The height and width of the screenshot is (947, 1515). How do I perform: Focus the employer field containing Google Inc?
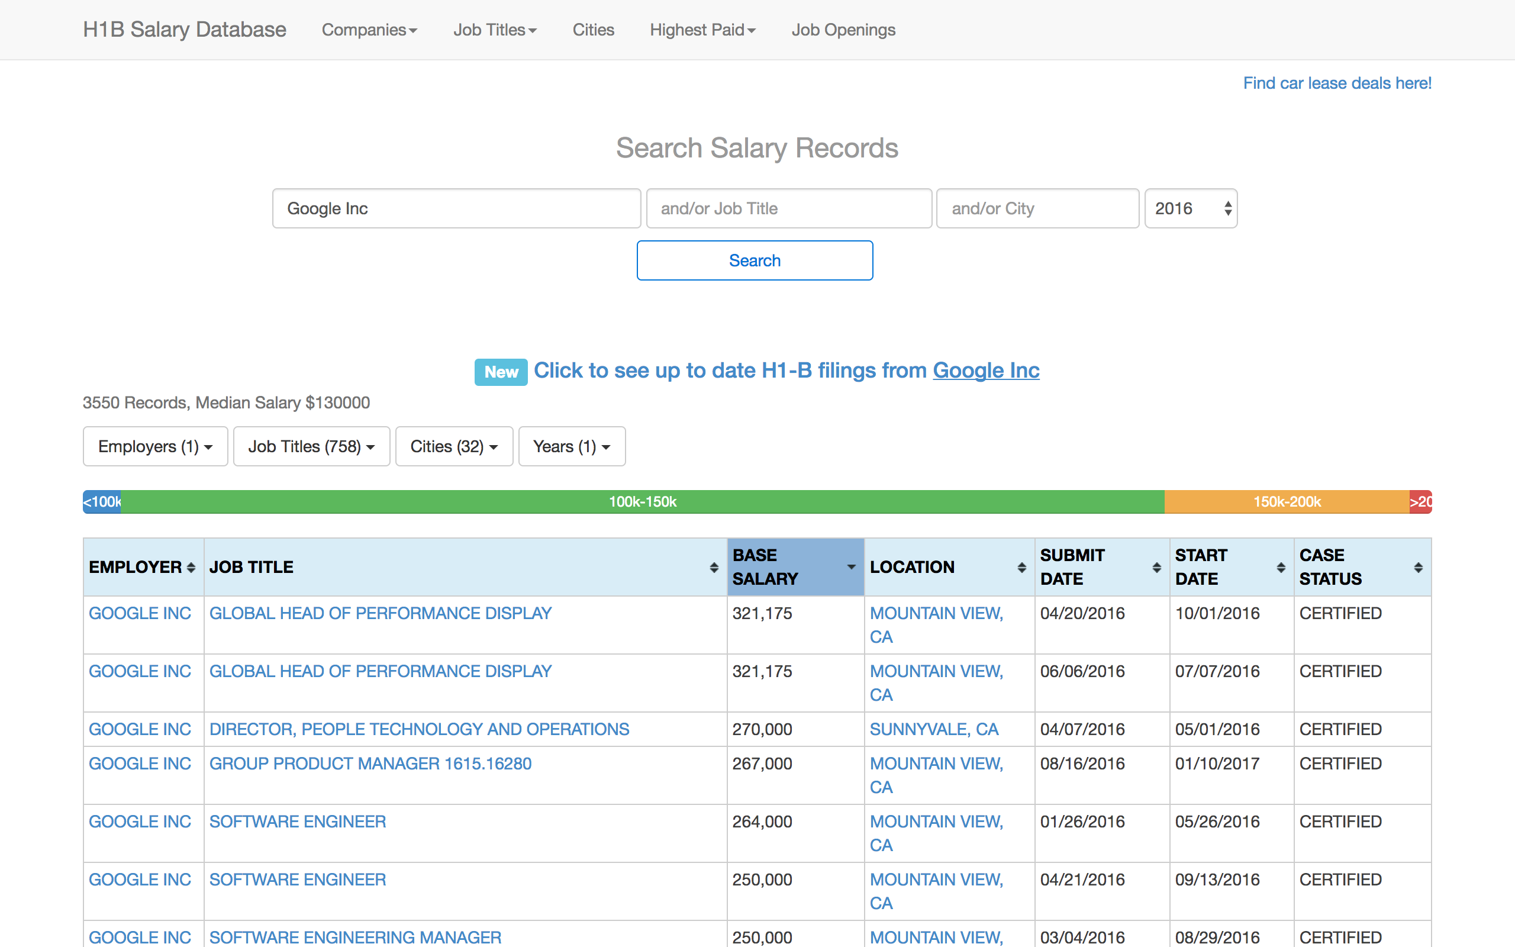(x=456, y=208)
